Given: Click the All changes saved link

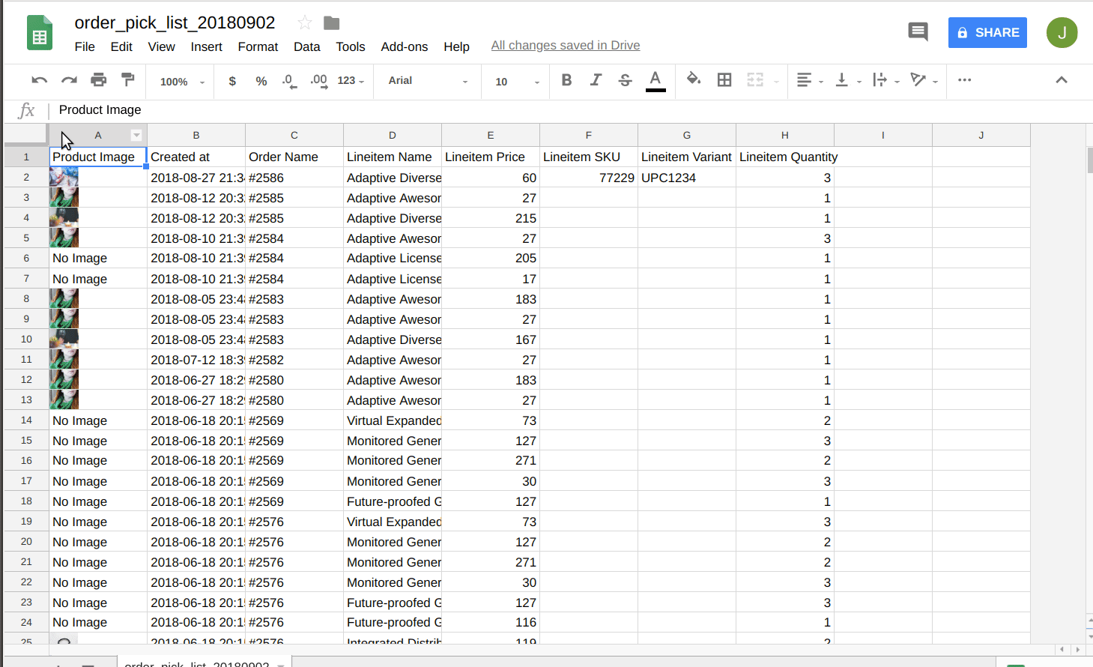Looking at the screenshot, I should point(565,45).
